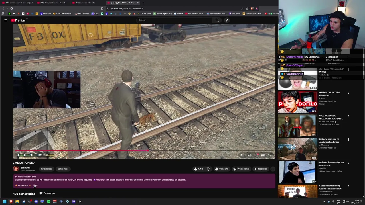Close the ¿ME LA PONEN? browser tab

pos(138,3)
